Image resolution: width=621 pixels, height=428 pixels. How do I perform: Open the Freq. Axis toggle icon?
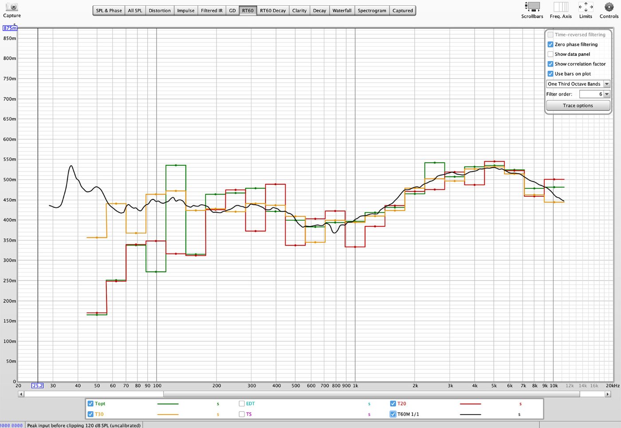click(x=561, y=7)
